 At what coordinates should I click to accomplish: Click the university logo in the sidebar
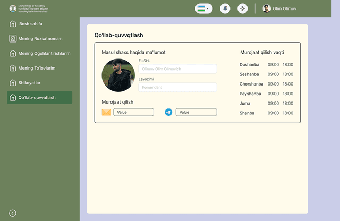click(x=13, y=8)
